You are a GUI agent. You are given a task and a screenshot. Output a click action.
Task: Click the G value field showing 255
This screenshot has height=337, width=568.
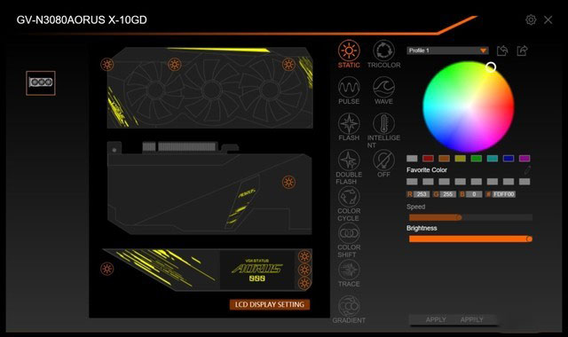click(447, 194)
